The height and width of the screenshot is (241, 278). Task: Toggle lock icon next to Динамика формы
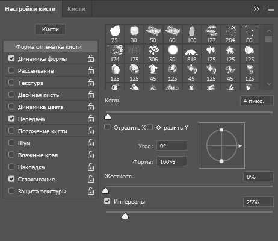point(91,58)
